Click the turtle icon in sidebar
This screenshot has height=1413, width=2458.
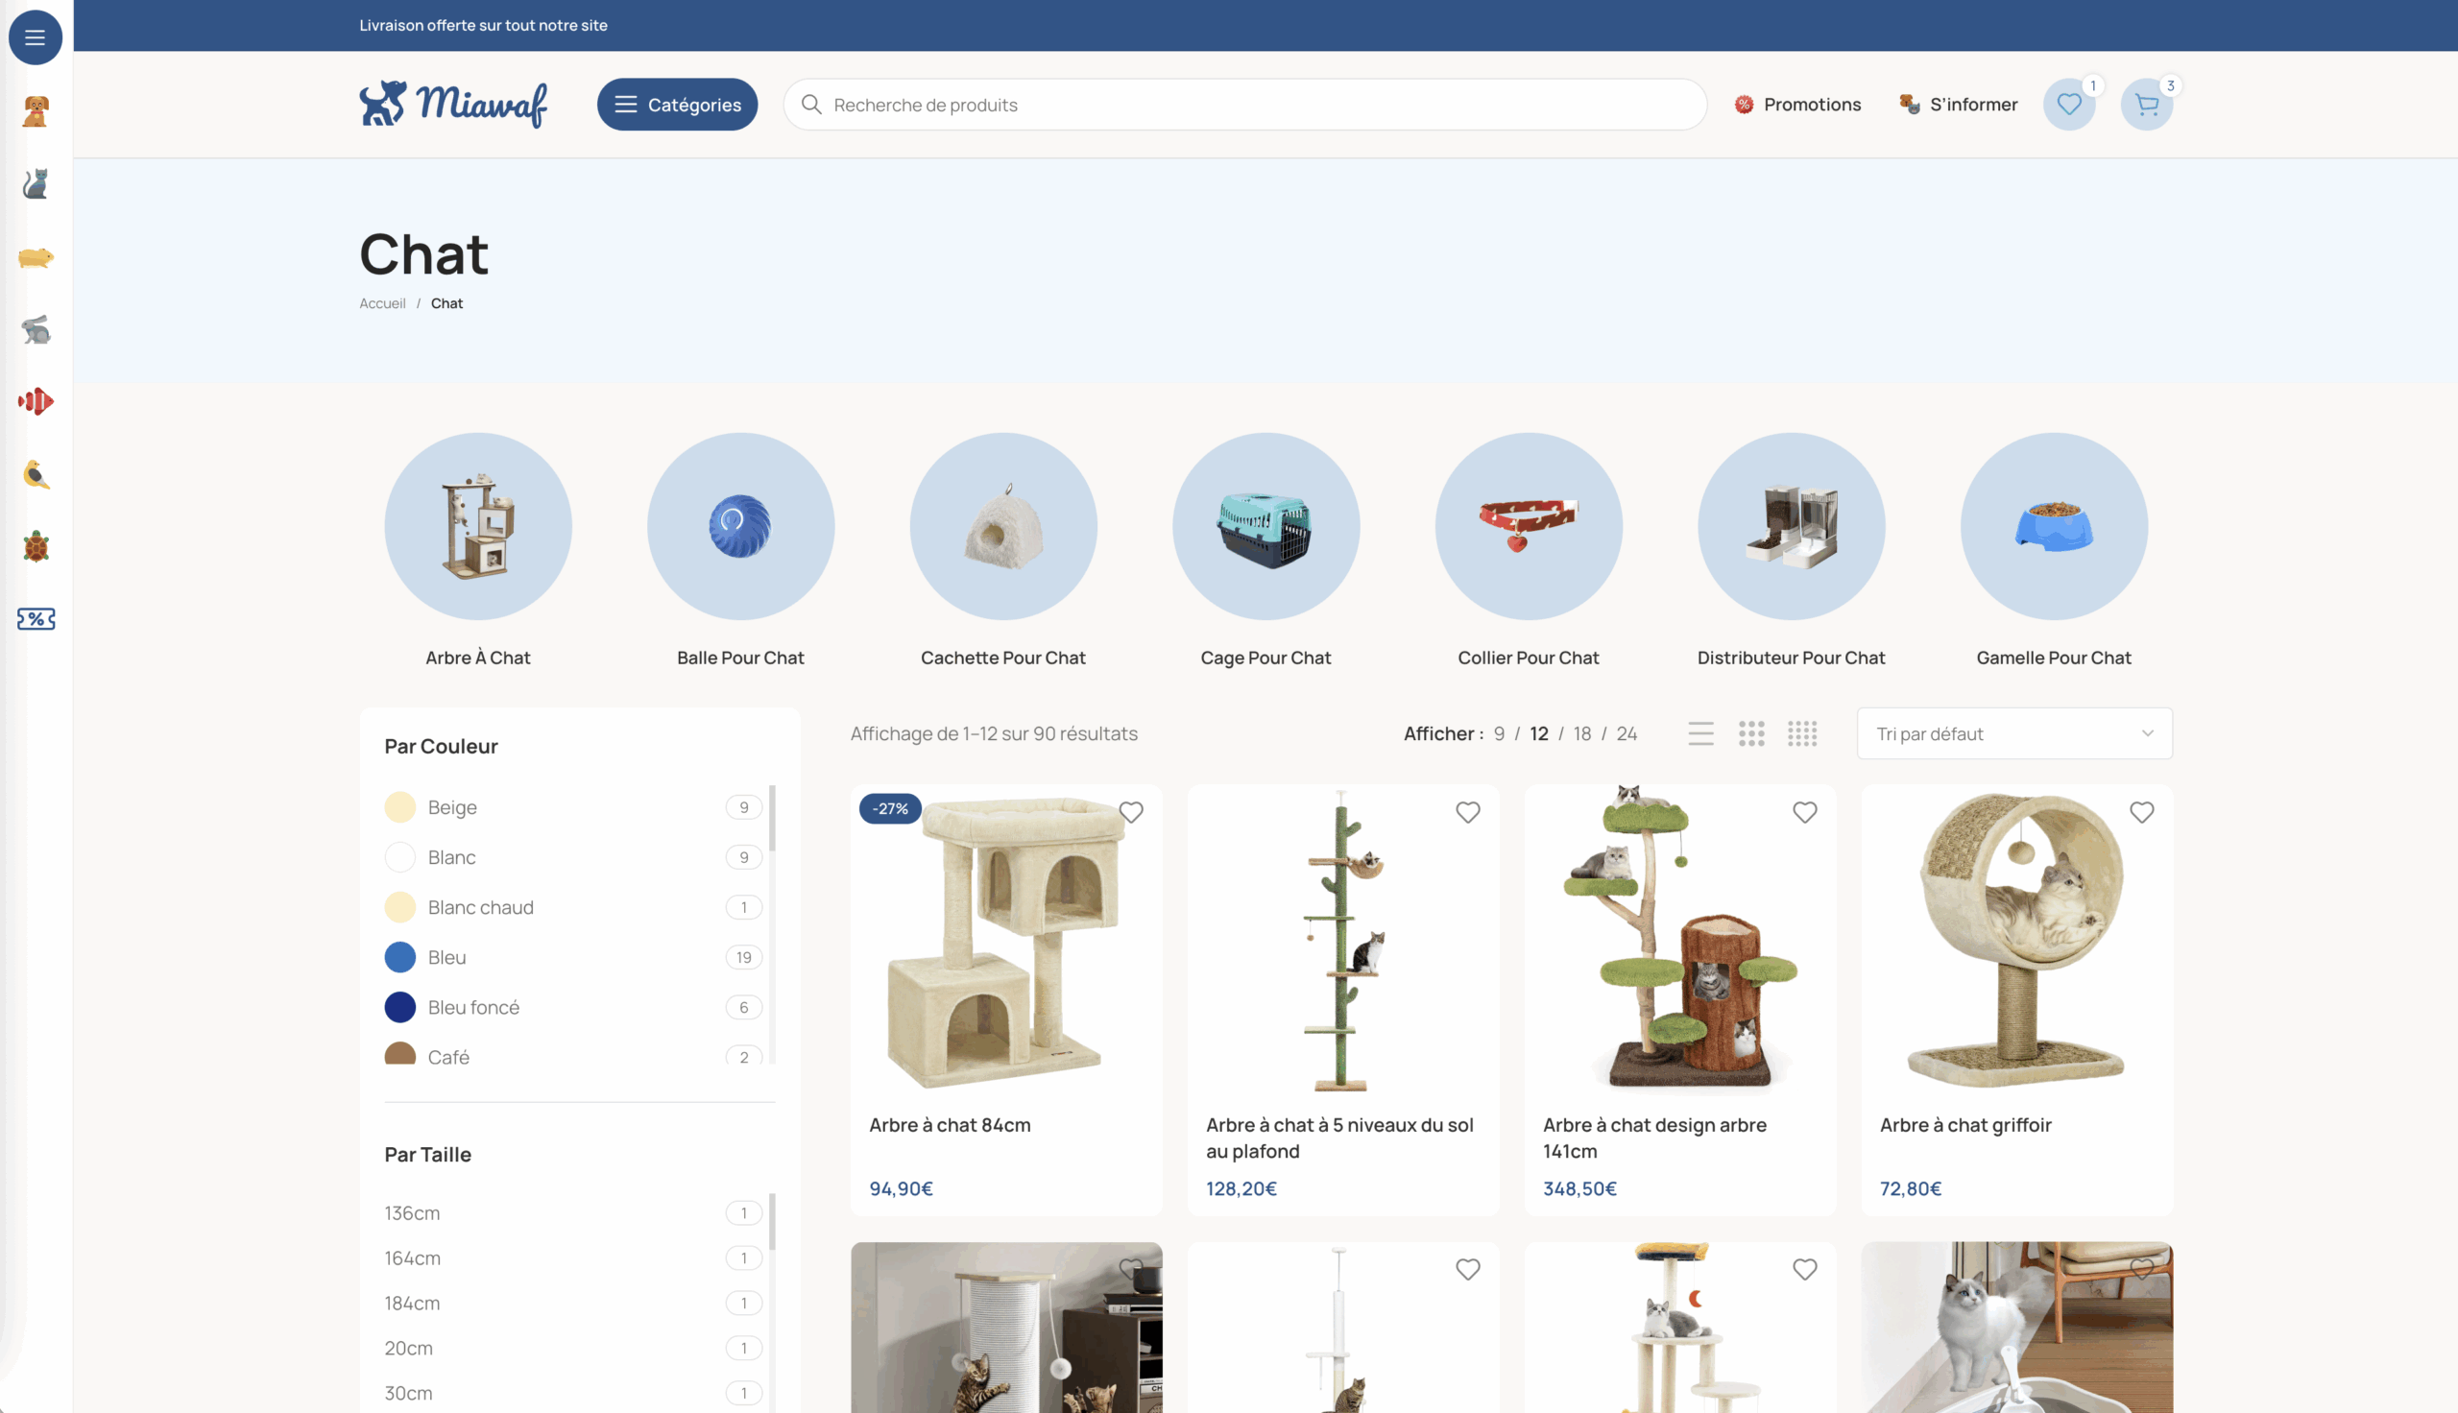(x=36, y=546)
